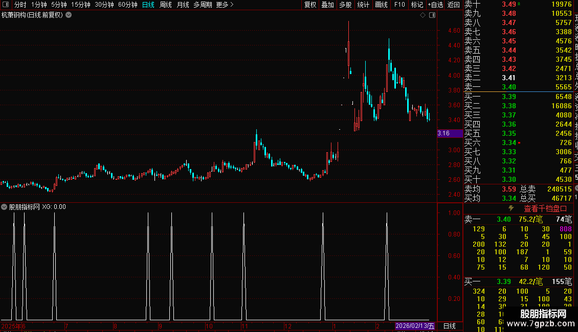Select the 日线 daily chart tab
The width and height of the screenshot is (578, 332).
click(148, 5)
